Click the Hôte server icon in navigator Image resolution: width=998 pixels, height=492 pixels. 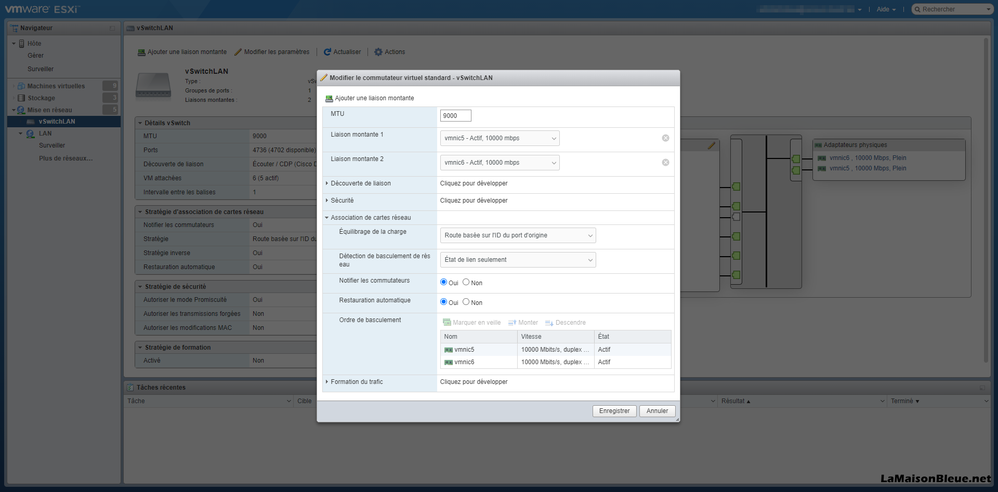[x=21, y=44]
